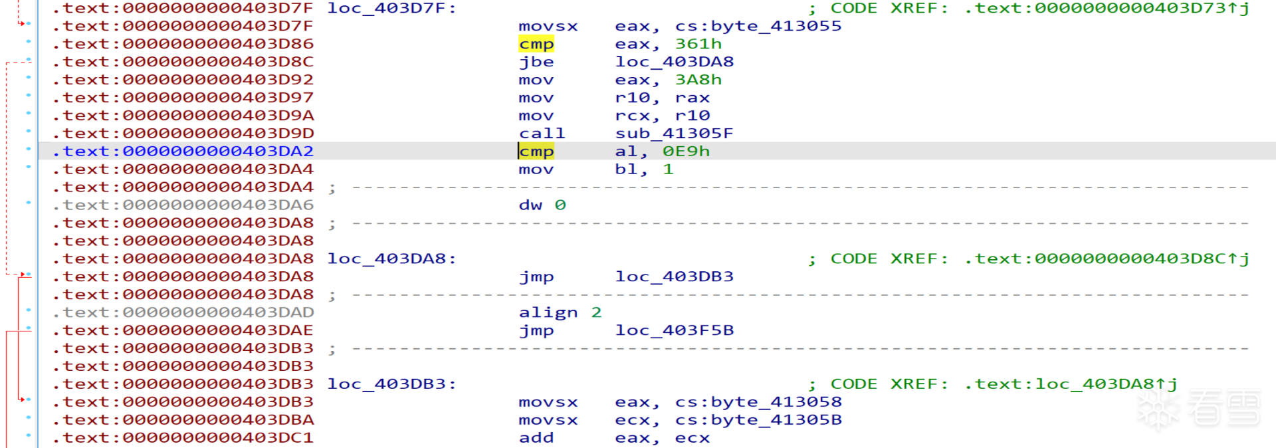Click the loc_403DA8 label definition
The height and width of the screenshot is (448, 1276).
pos(391,259)
